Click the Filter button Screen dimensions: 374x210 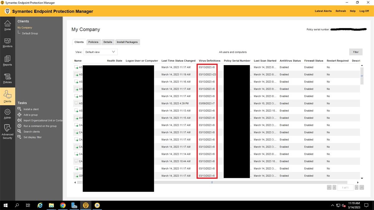(356, 52)
